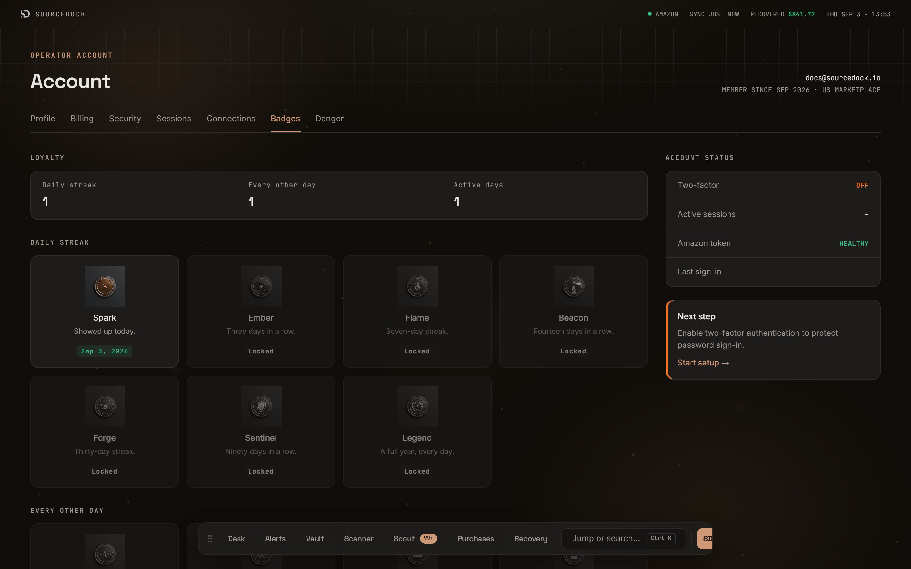Select the Badges tab
911x569 pixels.
tap(285, 119)
